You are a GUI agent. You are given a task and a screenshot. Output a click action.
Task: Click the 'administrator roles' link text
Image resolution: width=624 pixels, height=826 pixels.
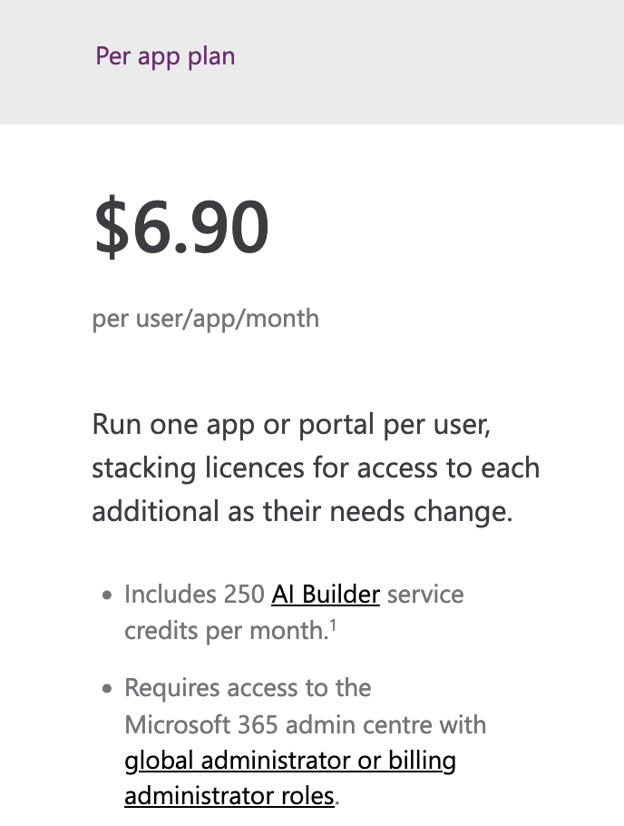pyautogui.click(x=229, y=795)
